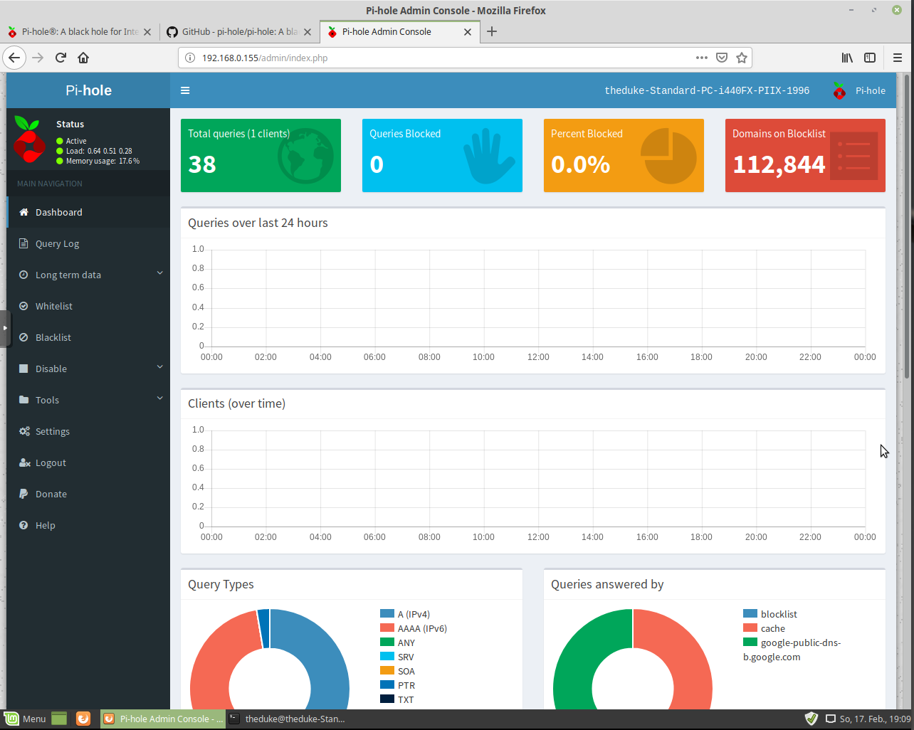The height and width of the screenshot is (730, 914).
Task: Click the Pi-hole raspberry logo in Status
Action: point(29,139)
